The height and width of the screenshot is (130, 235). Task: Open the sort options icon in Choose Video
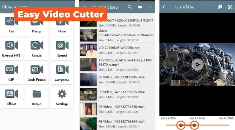tap(150, 7)
